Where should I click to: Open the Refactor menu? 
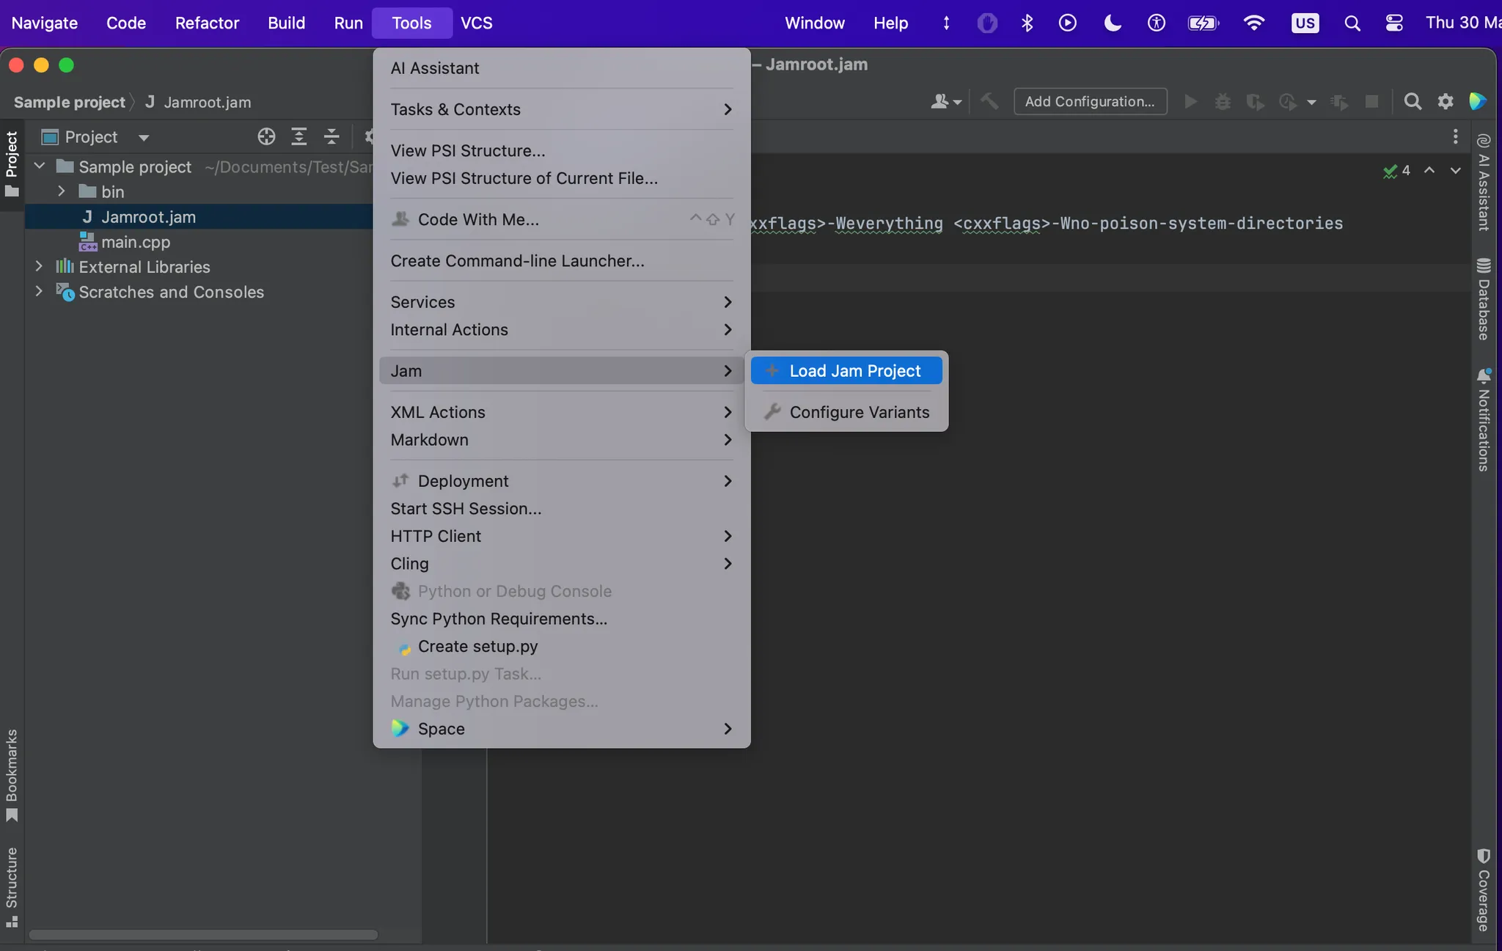click(207, 23)
